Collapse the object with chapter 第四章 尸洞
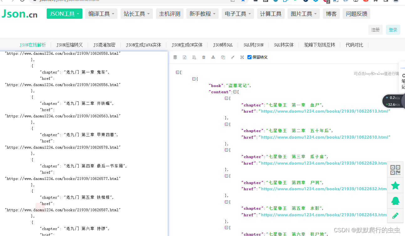Image resolution: width=405 pixels, height=236 pixels. coord(226,176)
